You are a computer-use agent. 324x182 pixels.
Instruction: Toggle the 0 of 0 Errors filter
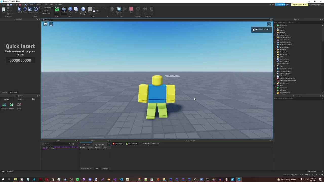[118, 143]
